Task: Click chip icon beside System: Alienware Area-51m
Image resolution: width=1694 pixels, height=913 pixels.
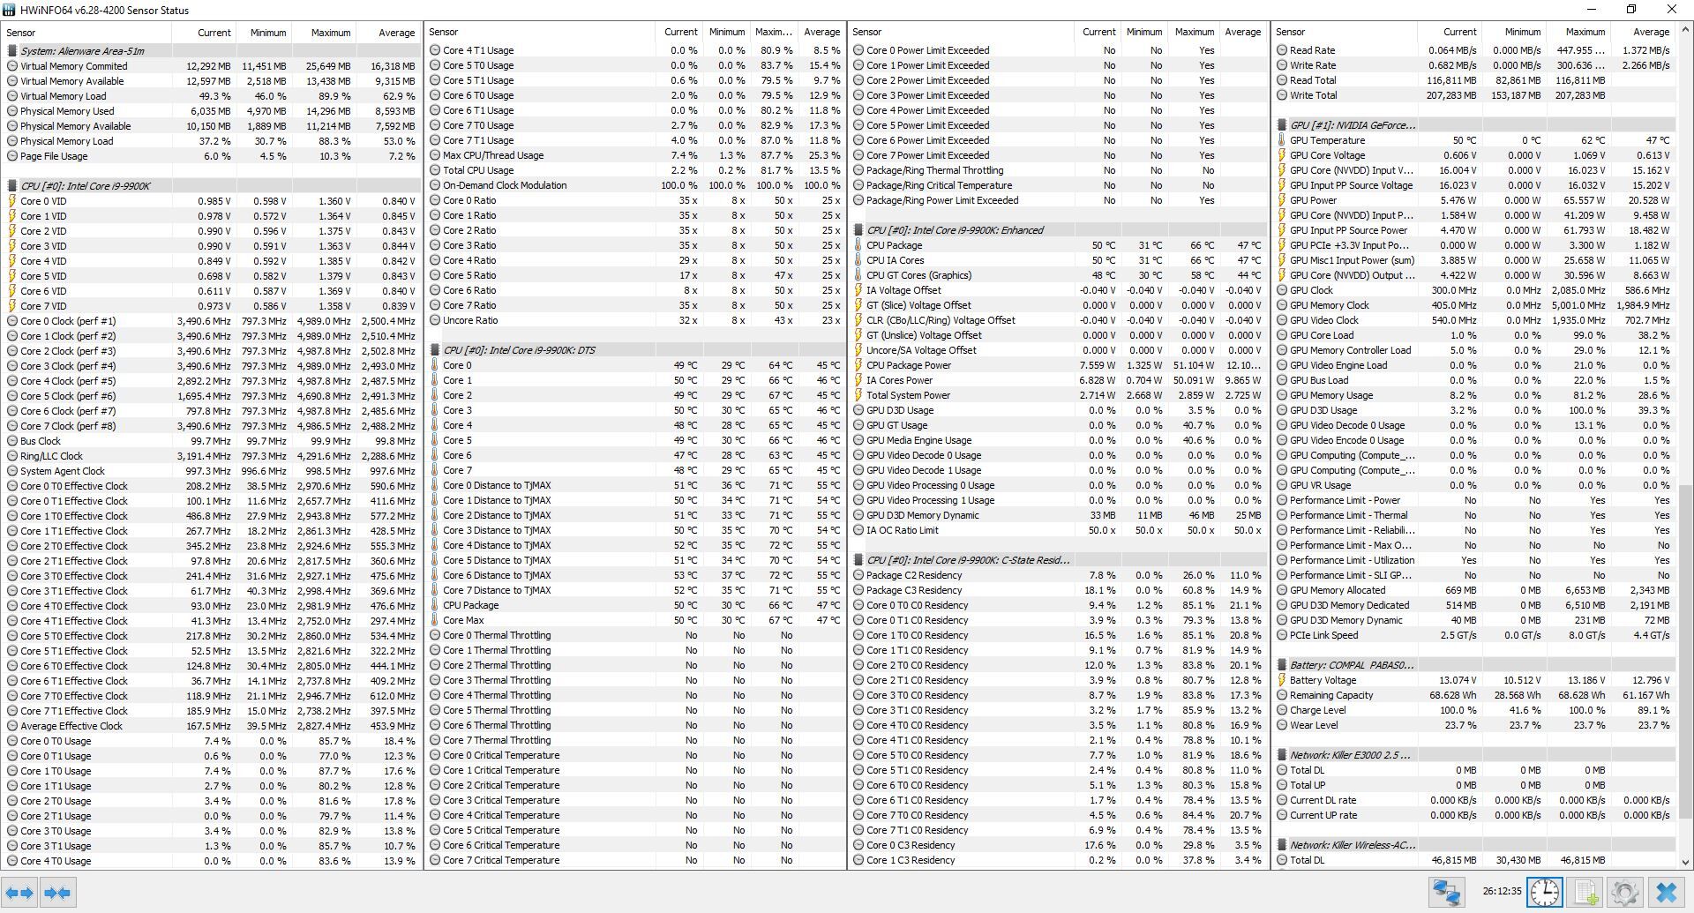Action: tap(12, 51)
